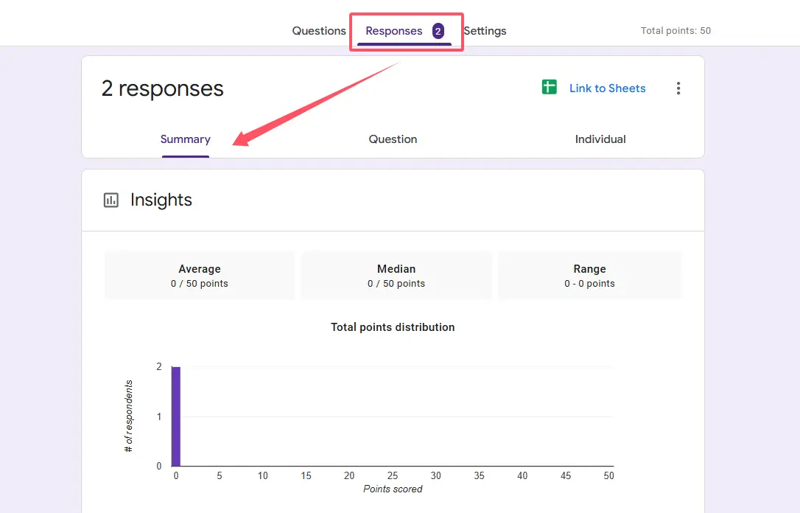Switch to the Questions tab
The width and height of the screenshot is (800, 513).
[319, 31]
